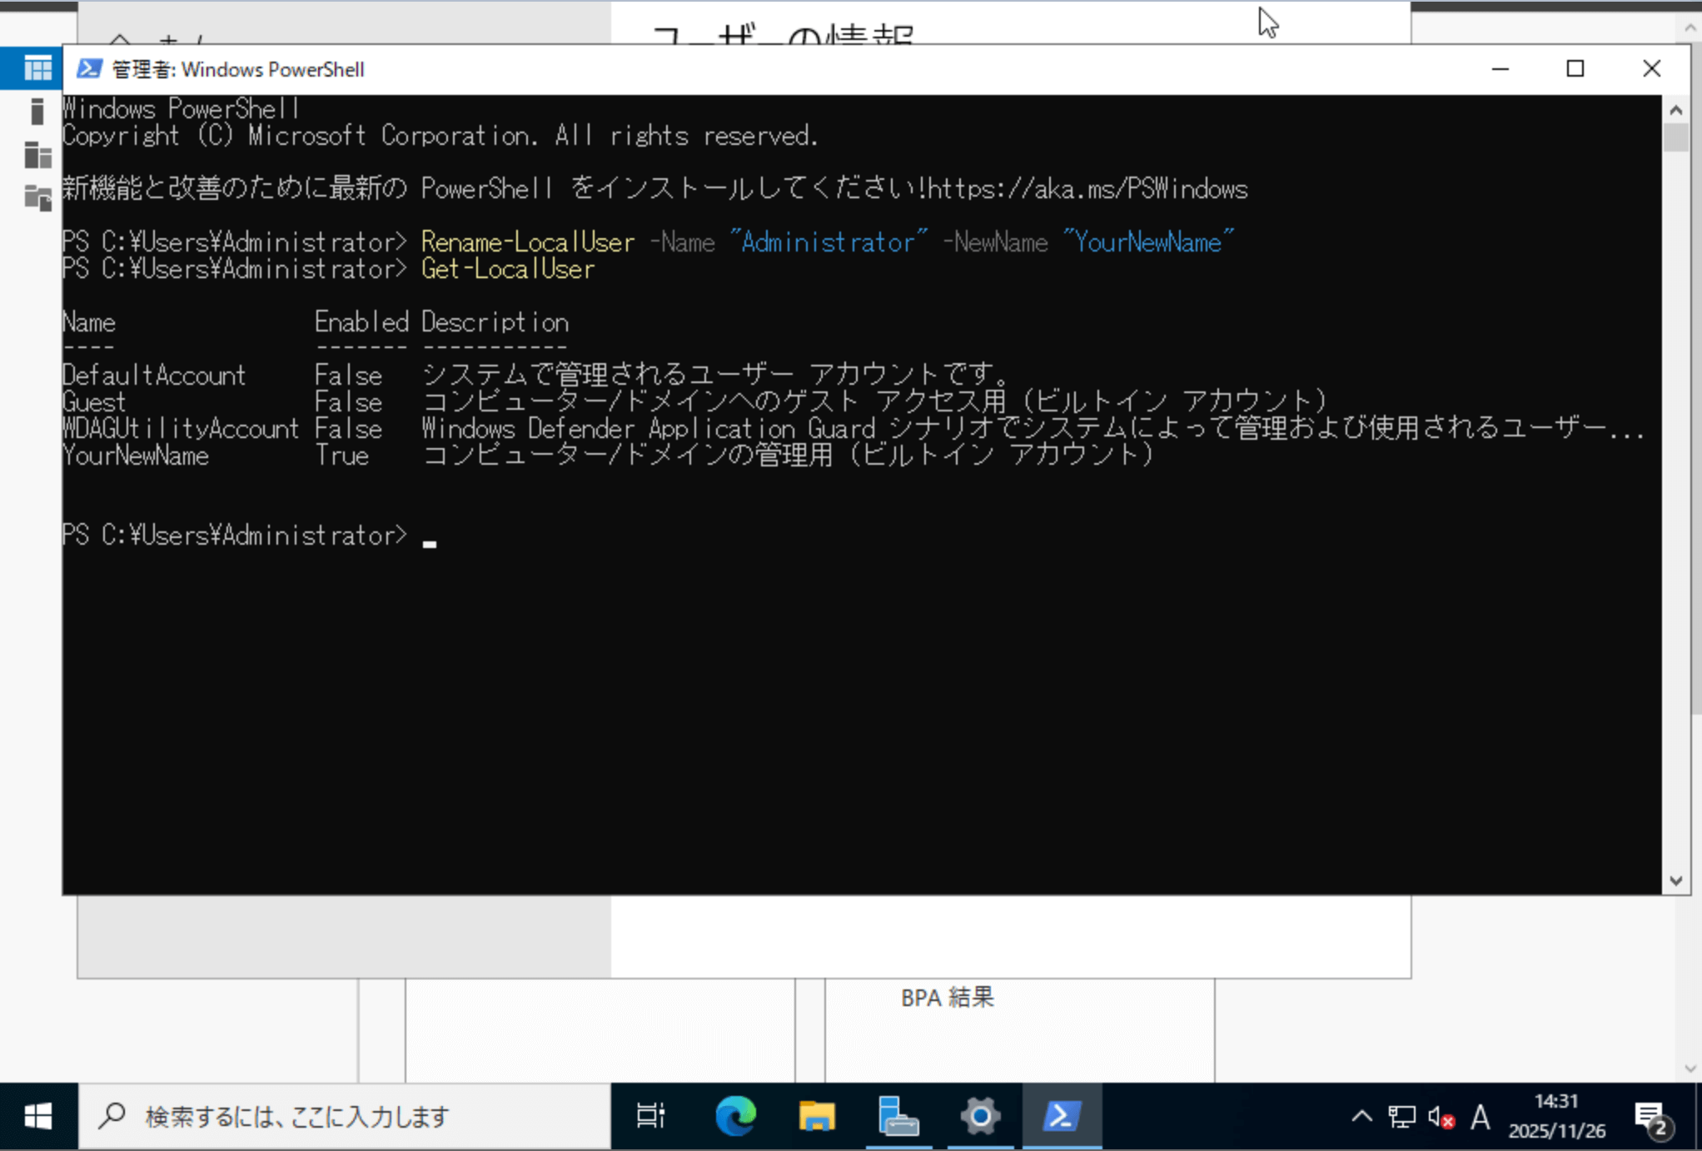1702x1151 pixels.
Task: Select Local Server sidebar icon
Action: coord(37,111)
